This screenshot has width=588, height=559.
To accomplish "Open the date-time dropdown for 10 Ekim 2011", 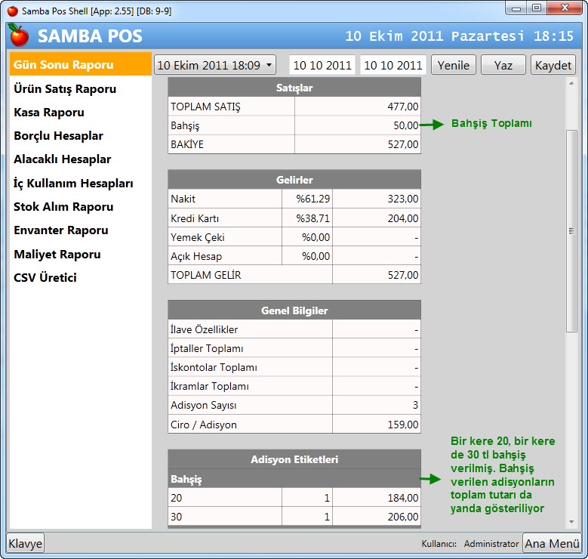I will (215, 65).
